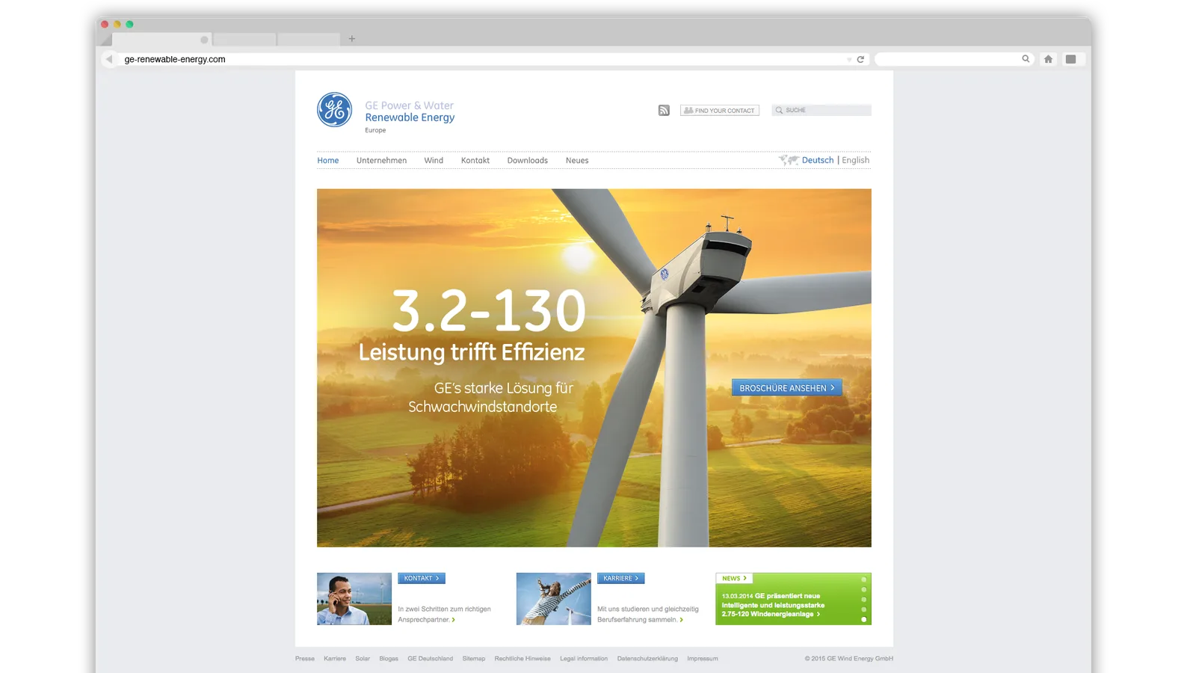Open the Impressum footer link
Image resolution: width=1196 pixels, height=673 pixels.
703,659
